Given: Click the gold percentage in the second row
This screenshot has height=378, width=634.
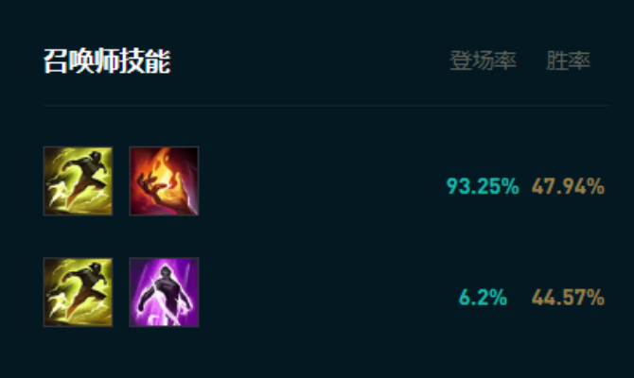Looking at the screenshot, I should [568, 298].
